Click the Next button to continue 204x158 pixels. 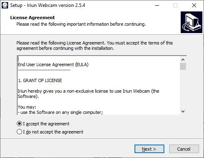coord(149,149)
